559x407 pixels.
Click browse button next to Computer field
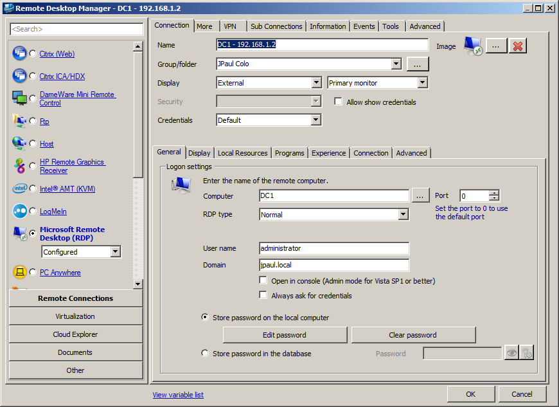click(420, 196)
